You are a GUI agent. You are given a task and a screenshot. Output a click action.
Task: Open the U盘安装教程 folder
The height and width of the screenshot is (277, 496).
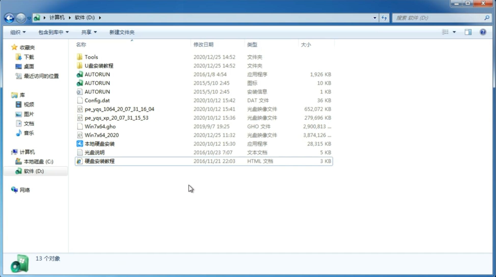[99, 66]
